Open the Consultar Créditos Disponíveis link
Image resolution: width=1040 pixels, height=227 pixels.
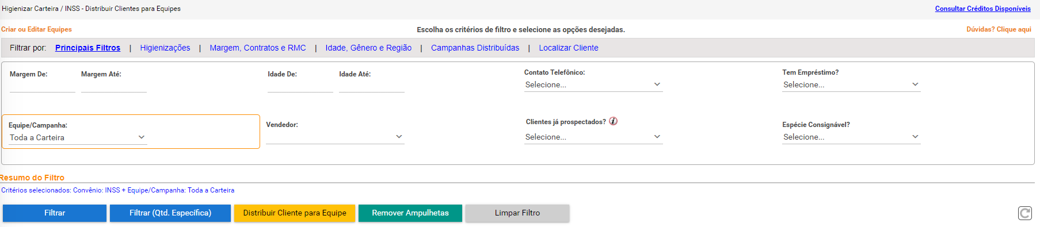983,9
